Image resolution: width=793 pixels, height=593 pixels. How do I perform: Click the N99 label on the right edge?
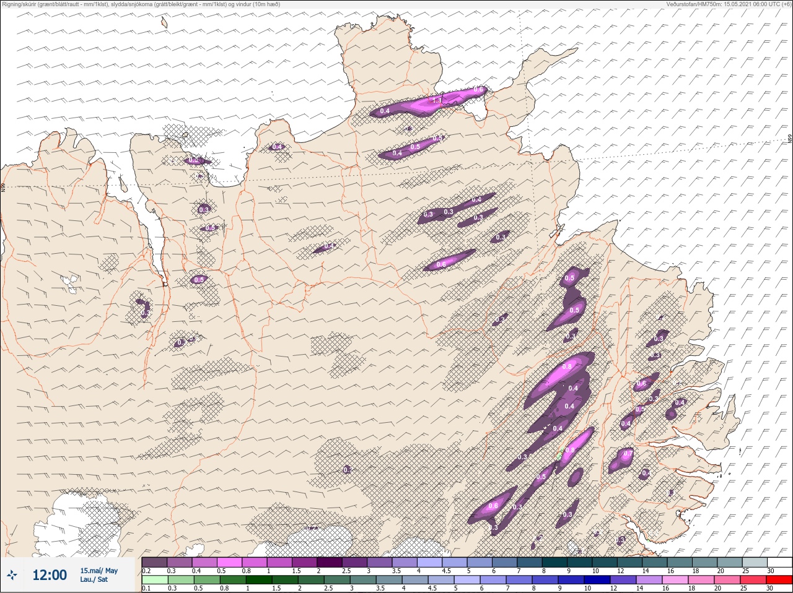(x=790, y=139)
